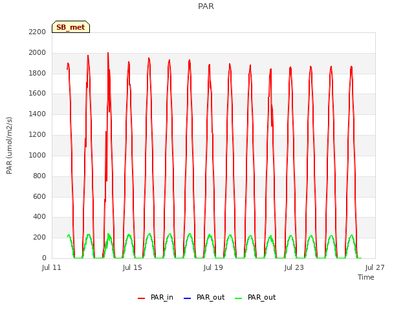
Task: Toggle the PAR_out legend label beside green swatch
Action: click(x=261, y=298)
